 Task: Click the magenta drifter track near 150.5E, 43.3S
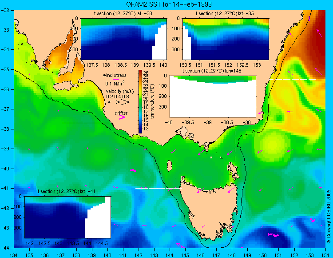click(x=273, y=235)
